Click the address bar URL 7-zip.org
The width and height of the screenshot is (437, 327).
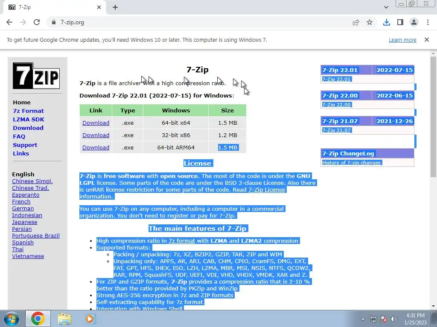point(72,22)
